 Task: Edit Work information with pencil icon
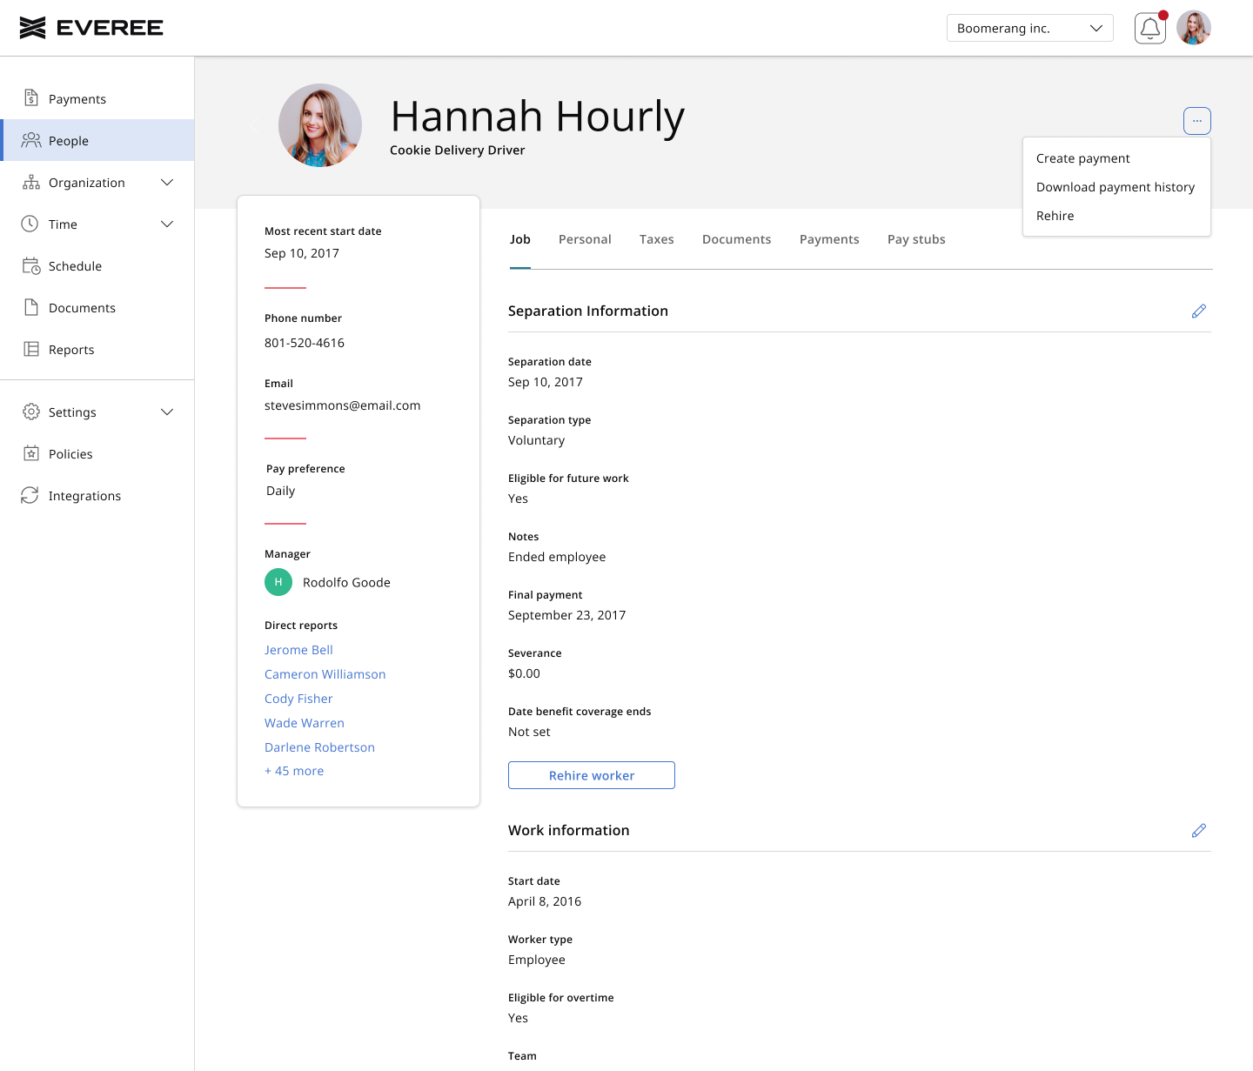(1199, 830)
